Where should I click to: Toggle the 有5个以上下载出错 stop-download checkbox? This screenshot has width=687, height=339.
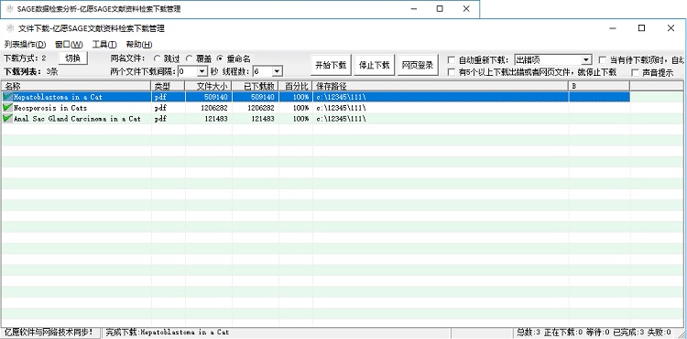click(x=452, y=72)
